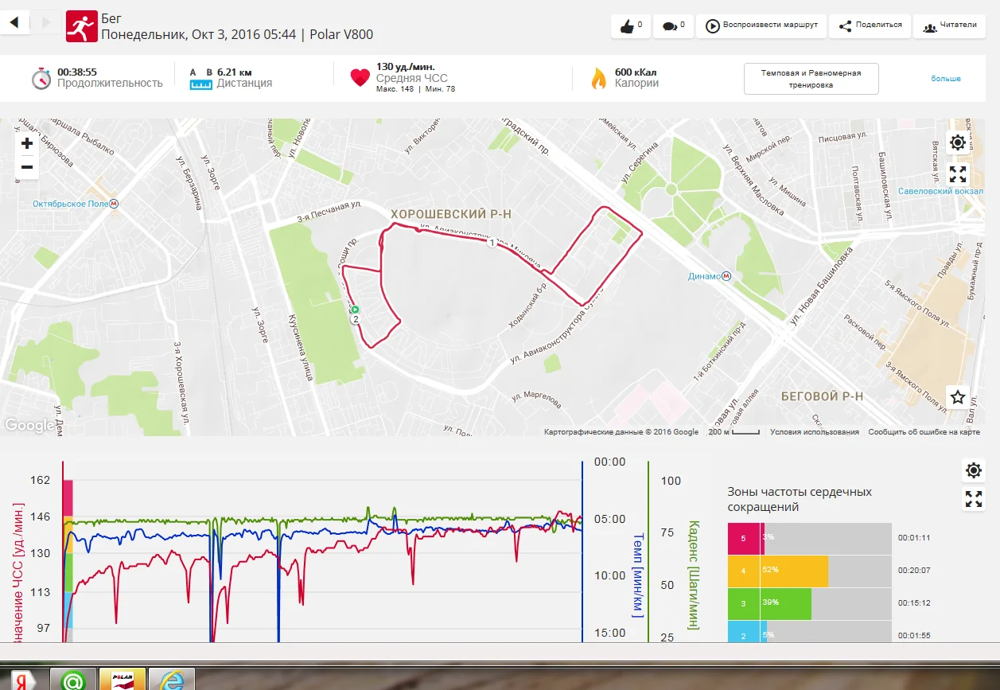Viewport: 1000px width, 690px height.
Task: Open the Читатели followers button
Action: (x=950, y=25)
